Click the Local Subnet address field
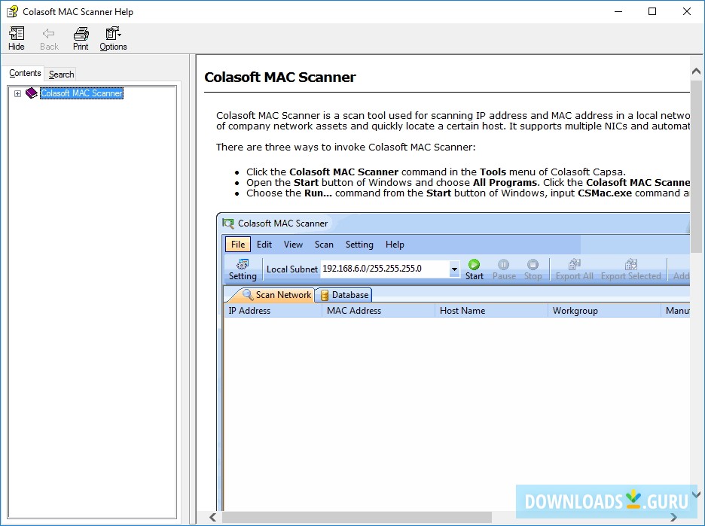The width and height of the screenshot is (705, 526). (x=385, y=269)
